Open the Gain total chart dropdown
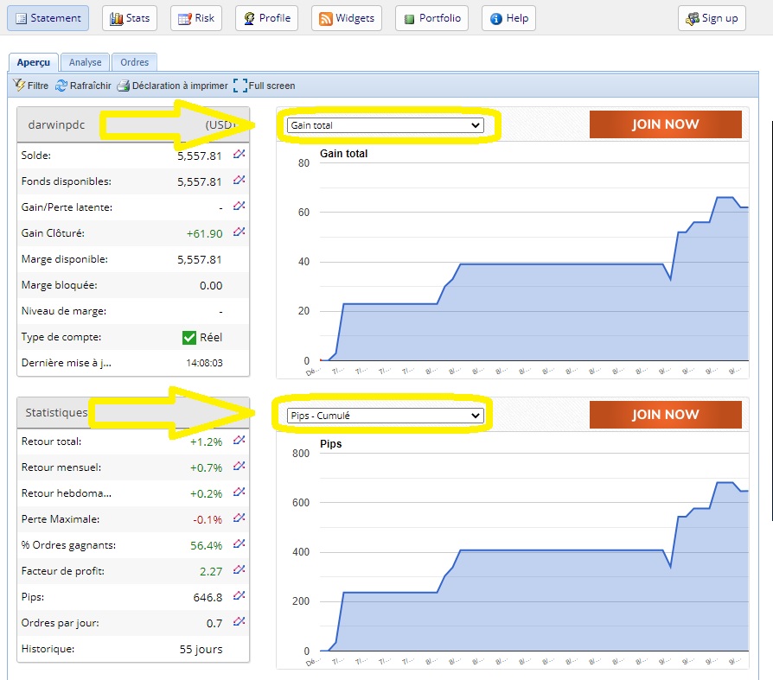The height and width of the screenshot is (680, 773). pyautogui.click(x=385, y=125)
